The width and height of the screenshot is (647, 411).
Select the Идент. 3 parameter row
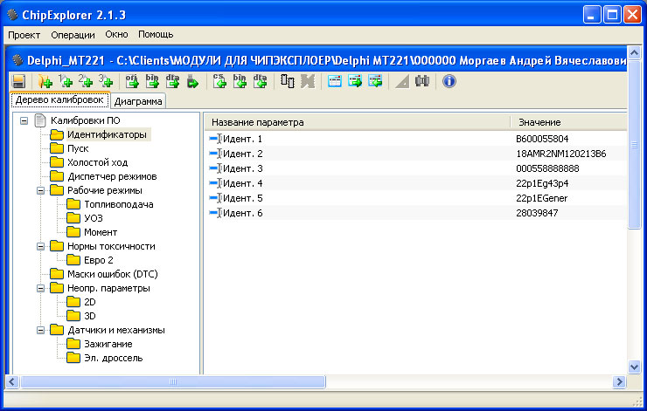[242, 168]
